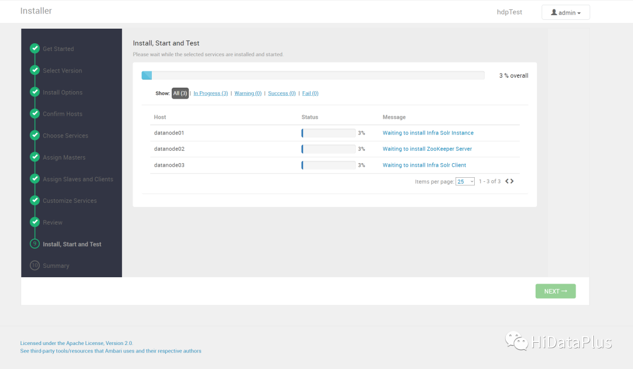Go to next page of hosts arrow
The image size is (633, 369).
(x=512, y=181)
